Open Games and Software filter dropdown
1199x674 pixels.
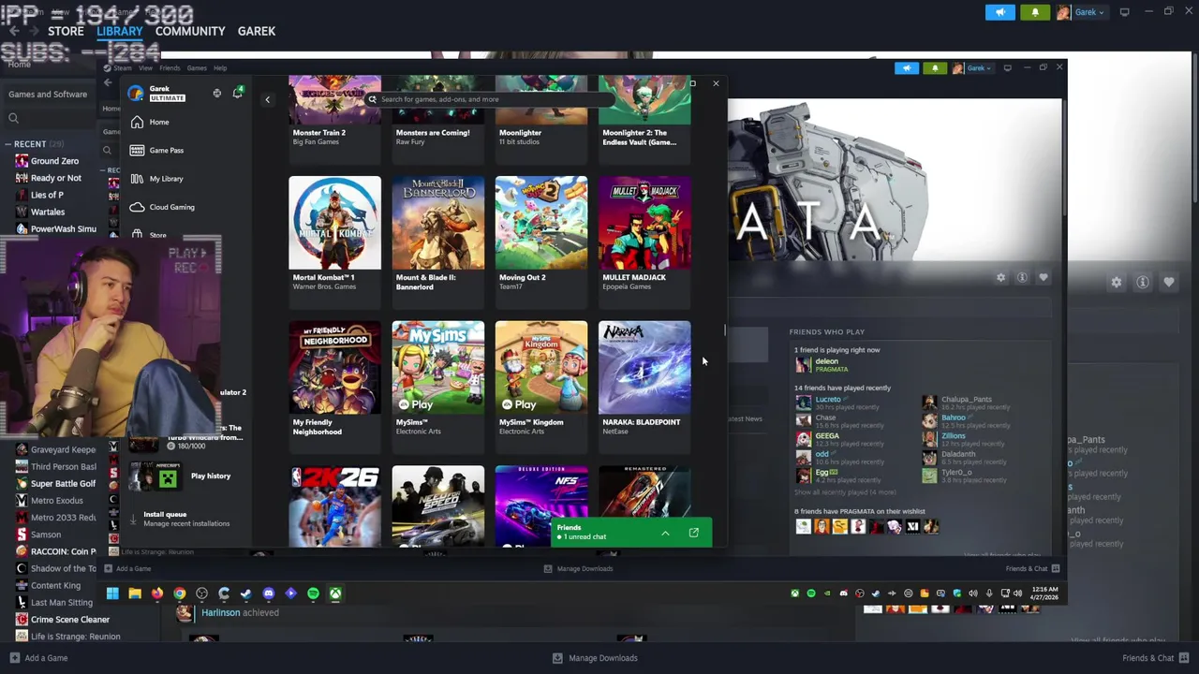48,95
